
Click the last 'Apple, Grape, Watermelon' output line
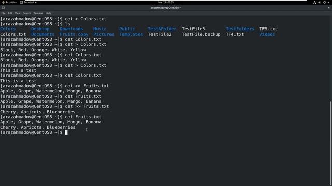click(x=51, y=122)
